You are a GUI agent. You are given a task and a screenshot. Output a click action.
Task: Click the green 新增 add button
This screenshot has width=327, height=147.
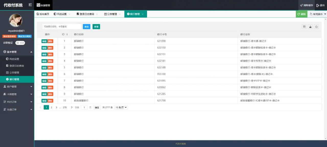[x=96, y=27]
